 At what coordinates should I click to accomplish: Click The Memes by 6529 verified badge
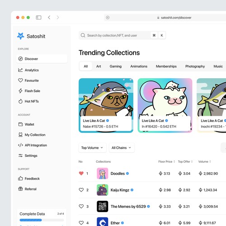click(x=148, y=207)
